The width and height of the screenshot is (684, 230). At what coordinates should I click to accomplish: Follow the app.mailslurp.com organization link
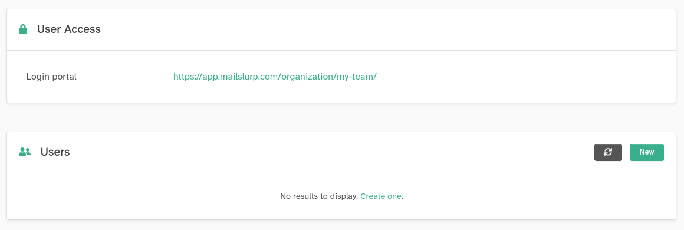(275, 77)
